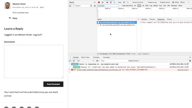Screen dimensions: 192x108
Task: Open network search magnifier
Action: pos(114,2)
